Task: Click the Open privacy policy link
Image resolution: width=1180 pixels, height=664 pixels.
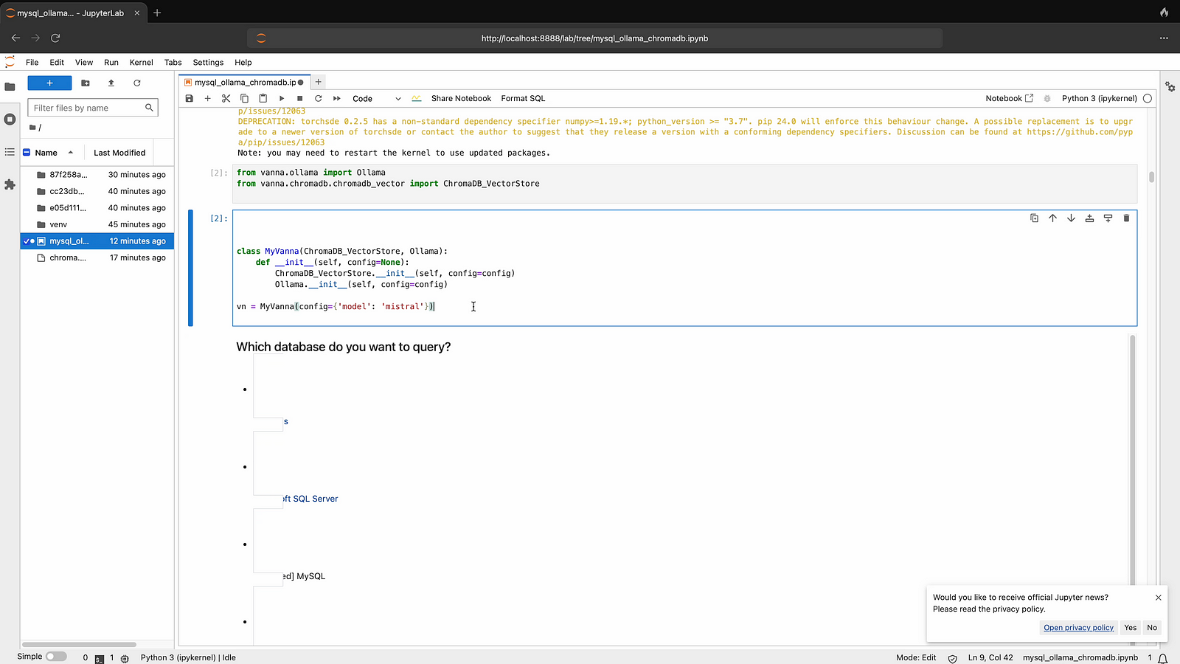Action: coord(1078,628)
